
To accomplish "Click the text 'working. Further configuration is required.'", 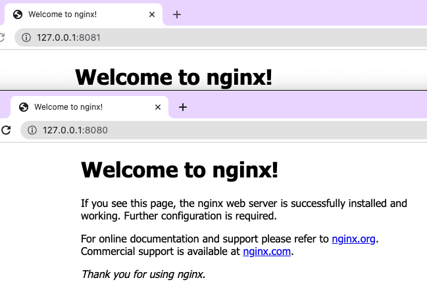I will coord(179,216).
